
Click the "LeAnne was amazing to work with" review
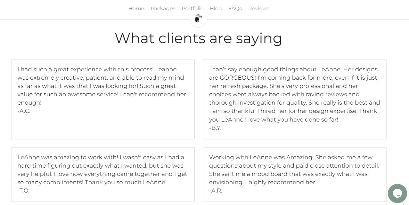pyautogui.click(x=102, y=170)
